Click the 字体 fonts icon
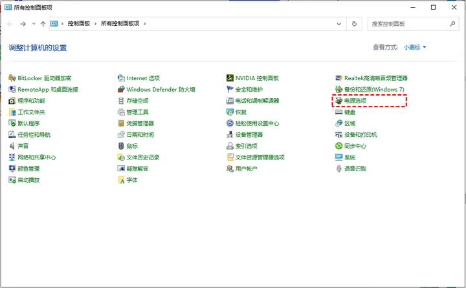This screenshot has height=288, width=466. coord(121,180)
